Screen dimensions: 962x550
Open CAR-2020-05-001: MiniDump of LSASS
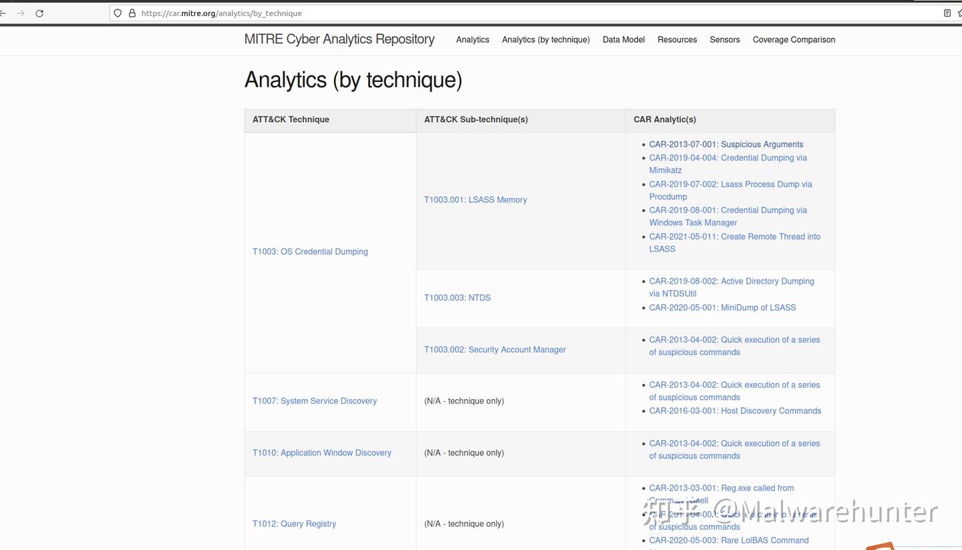(x=722, y=308)
